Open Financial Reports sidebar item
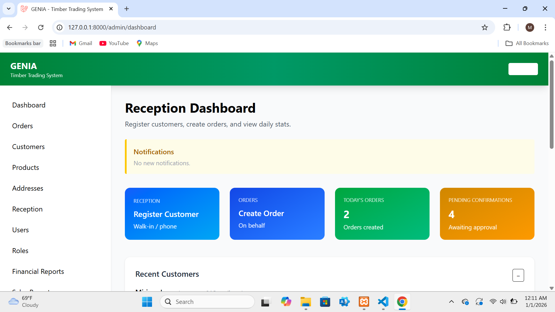The height and width of the screenshot is (312, 555). click(x=38, y=272)
